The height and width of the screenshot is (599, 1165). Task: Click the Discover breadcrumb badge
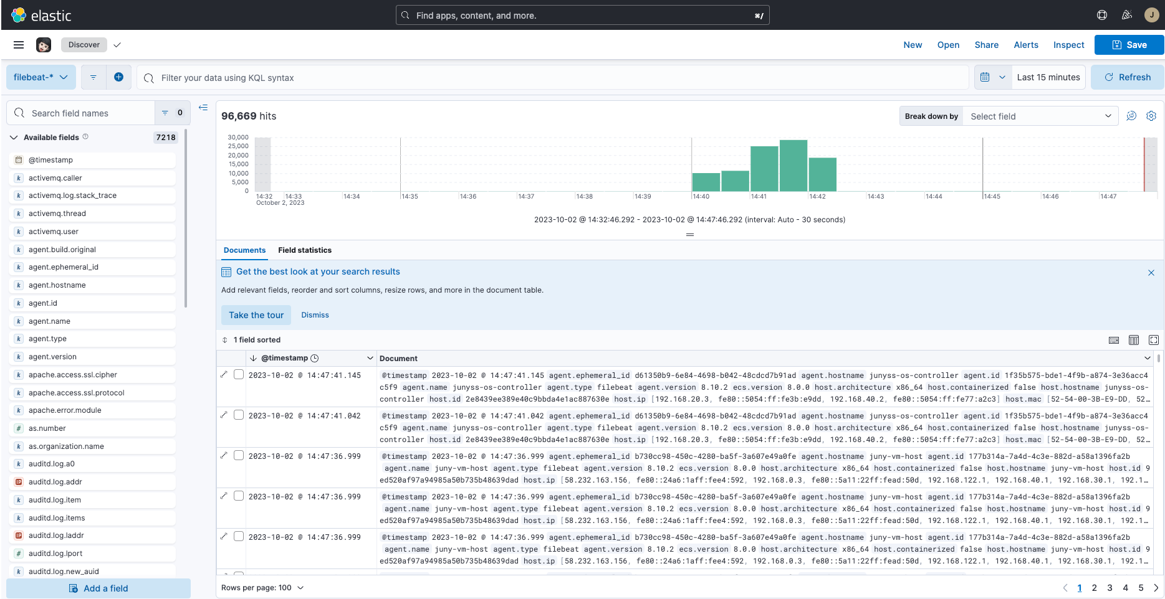pyautogui.click(x=84, y=45)
